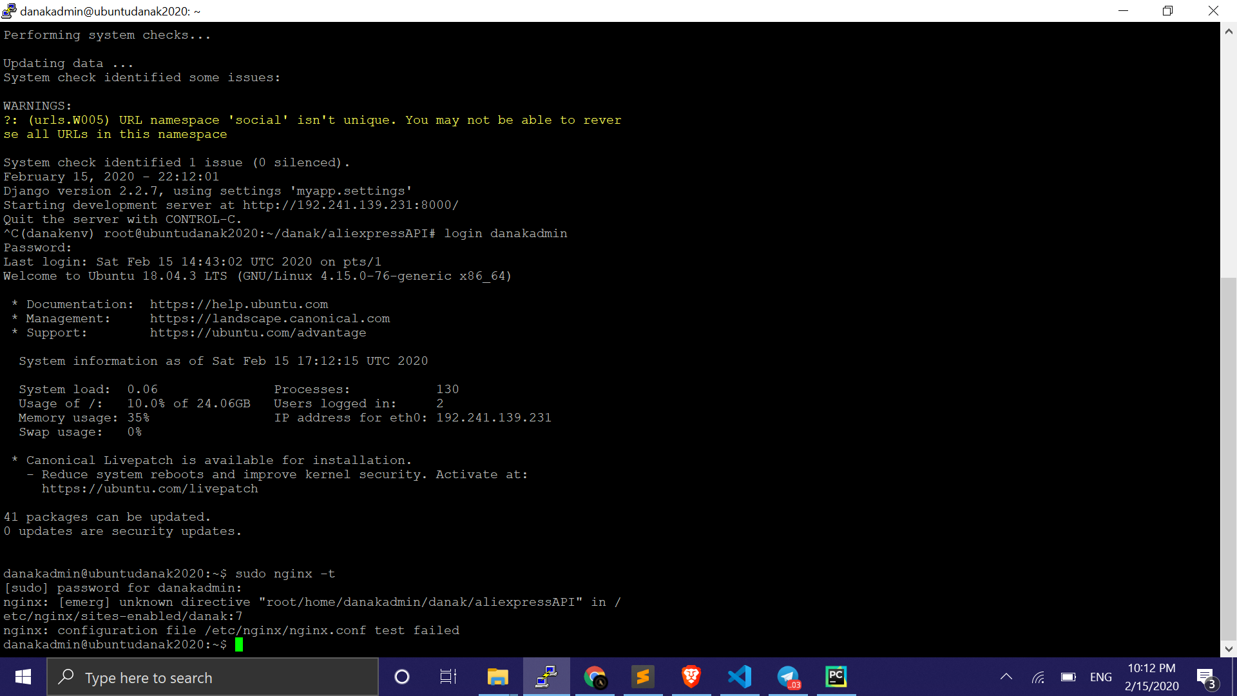Open Task View on taskbar

click(448, 677)
